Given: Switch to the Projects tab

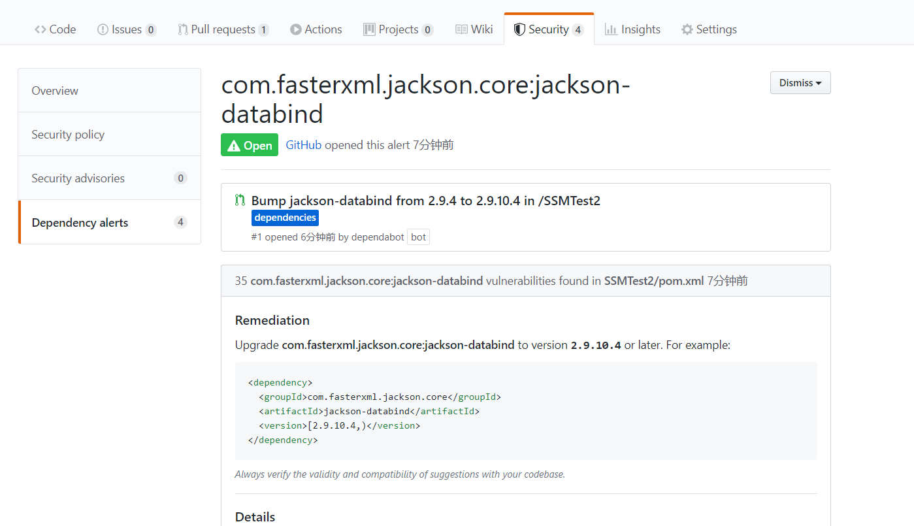Looking at the screenshot, I should [399, 29].
